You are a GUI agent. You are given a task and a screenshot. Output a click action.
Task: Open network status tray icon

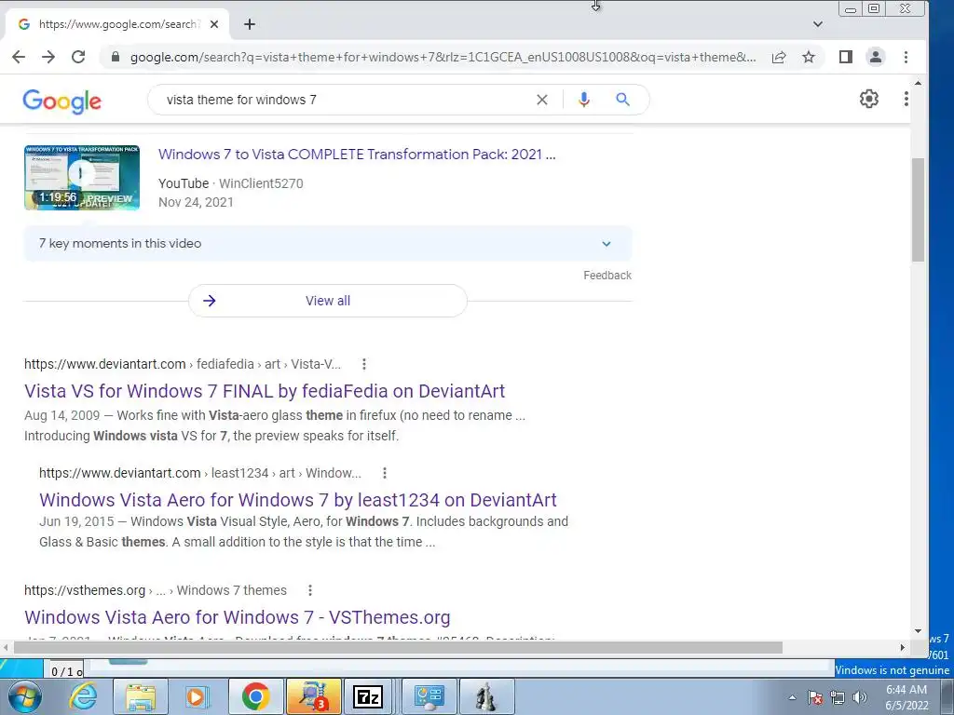click(x=838, y=697)
